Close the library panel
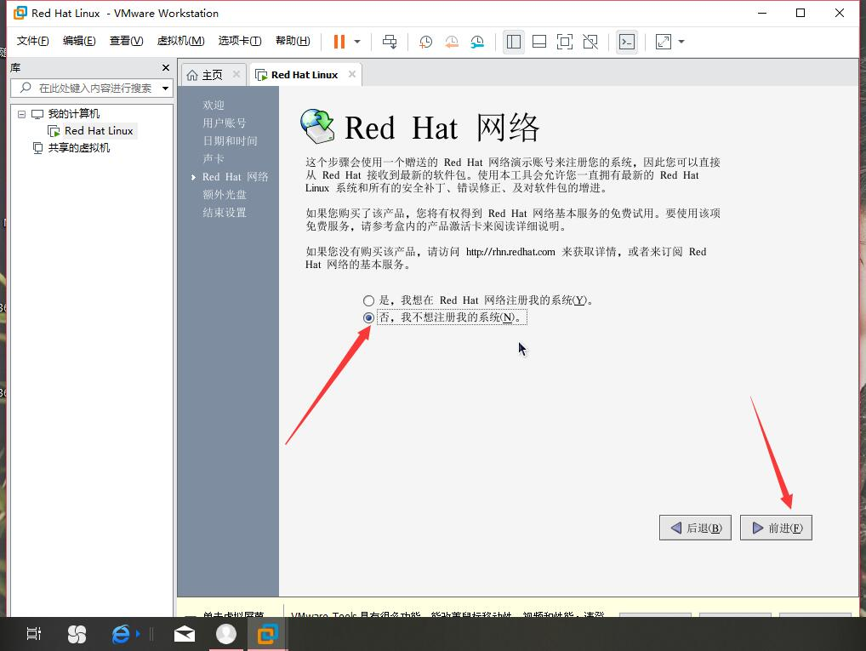 click(166, 67)
